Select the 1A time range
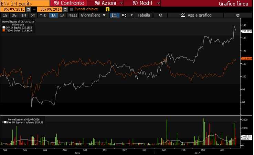Screen dimensions: 254x155 click(x=53, y=15)
